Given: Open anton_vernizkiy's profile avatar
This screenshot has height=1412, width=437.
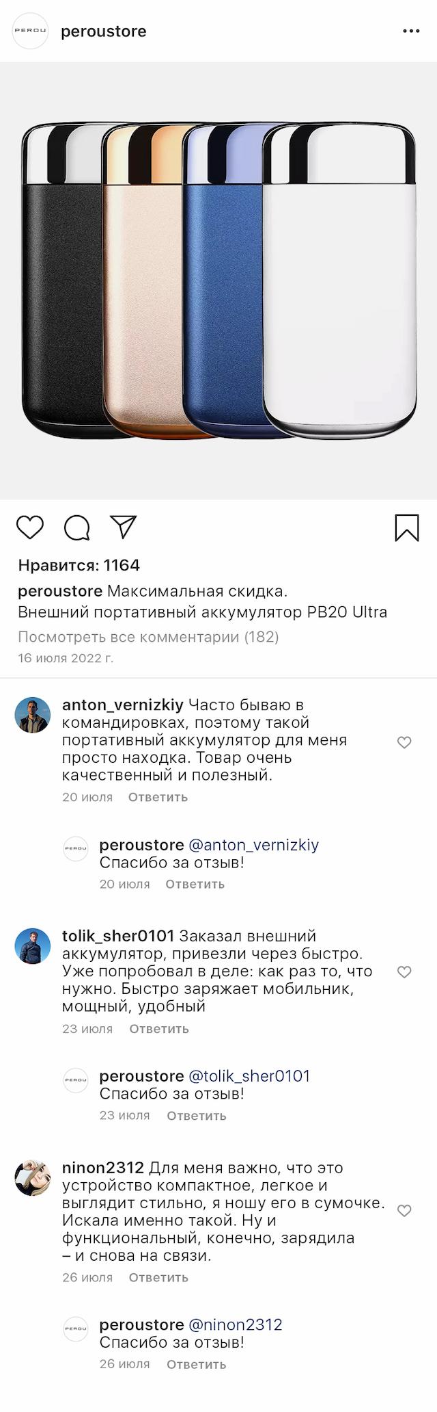Looking at the screenshot, I should coord(33,715).
